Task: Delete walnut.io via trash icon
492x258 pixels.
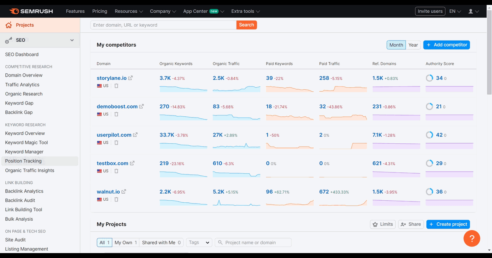Action: tap(116, 199)
